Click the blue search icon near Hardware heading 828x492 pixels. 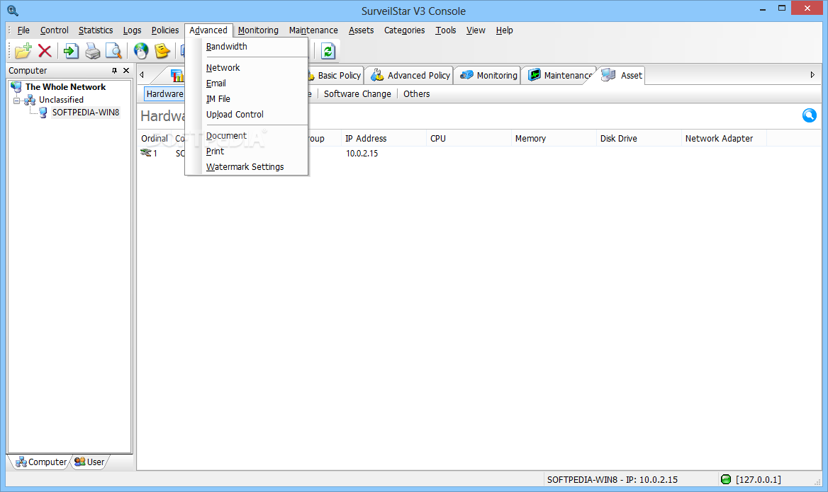[809, 115]
